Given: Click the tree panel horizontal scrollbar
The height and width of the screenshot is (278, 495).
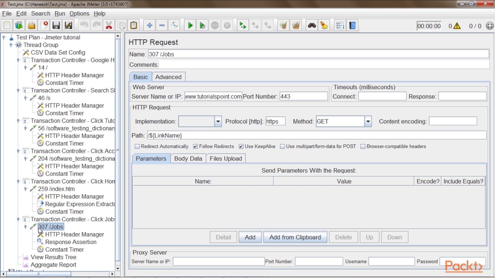Looking at the screenshot, I should click(x=58, y=274).
